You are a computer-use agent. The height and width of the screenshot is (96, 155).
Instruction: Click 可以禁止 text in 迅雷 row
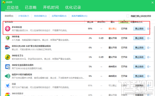(113, 86)
